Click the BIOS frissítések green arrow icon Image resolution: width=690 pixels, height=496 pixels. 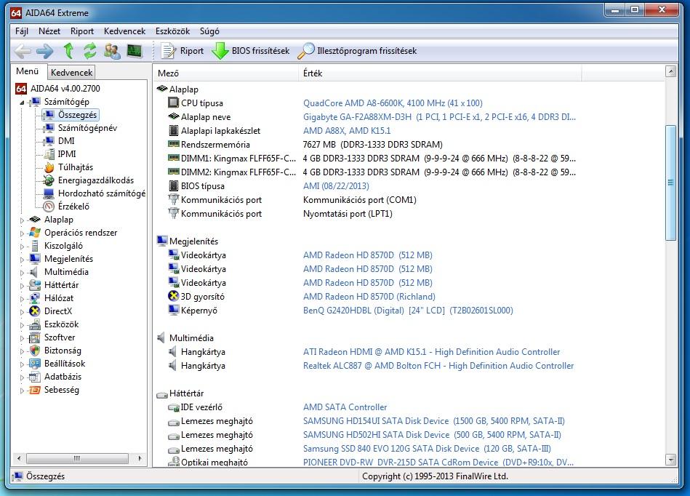pyautogui.click(x=220, y=51)
